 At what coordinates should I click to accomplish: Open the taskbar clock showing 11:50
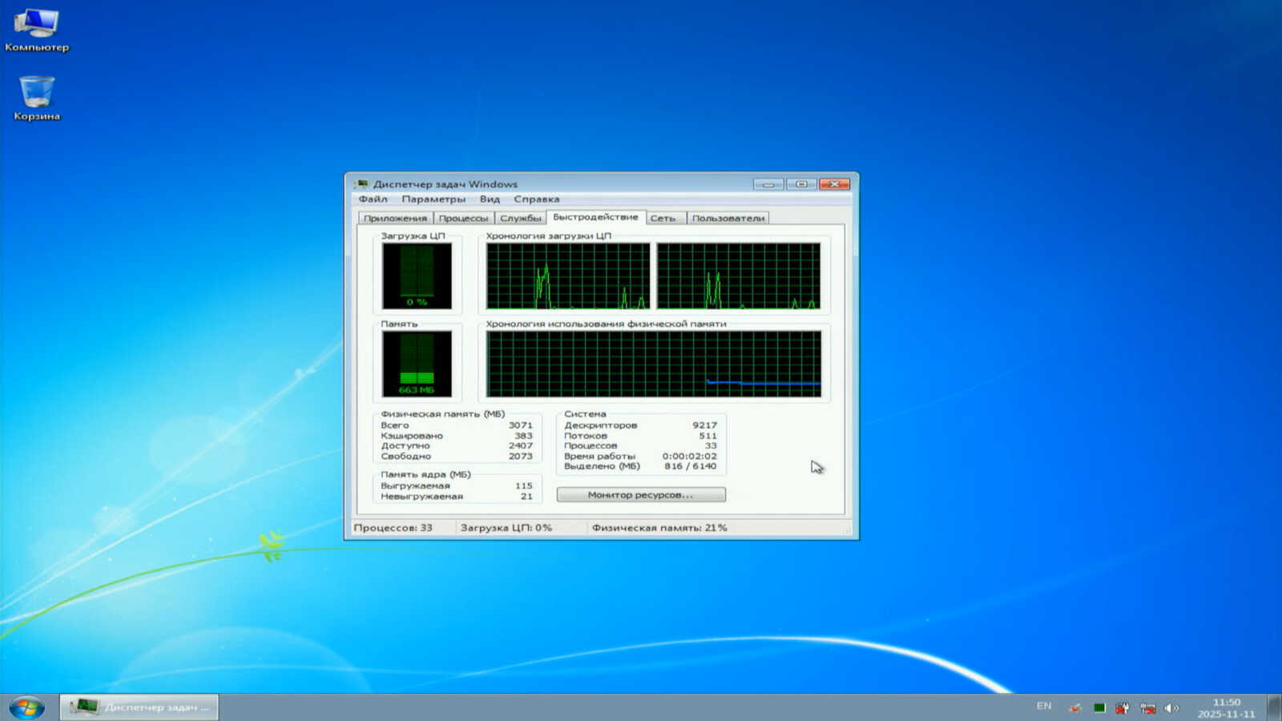click(x=1227, y=708)
